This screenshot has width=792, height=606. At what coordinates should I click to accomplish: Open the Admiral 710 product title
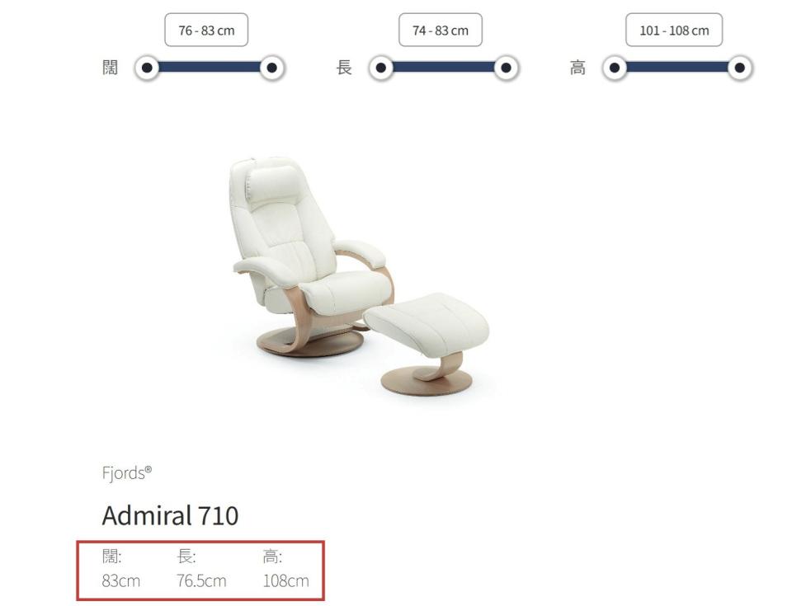(170, 516)
